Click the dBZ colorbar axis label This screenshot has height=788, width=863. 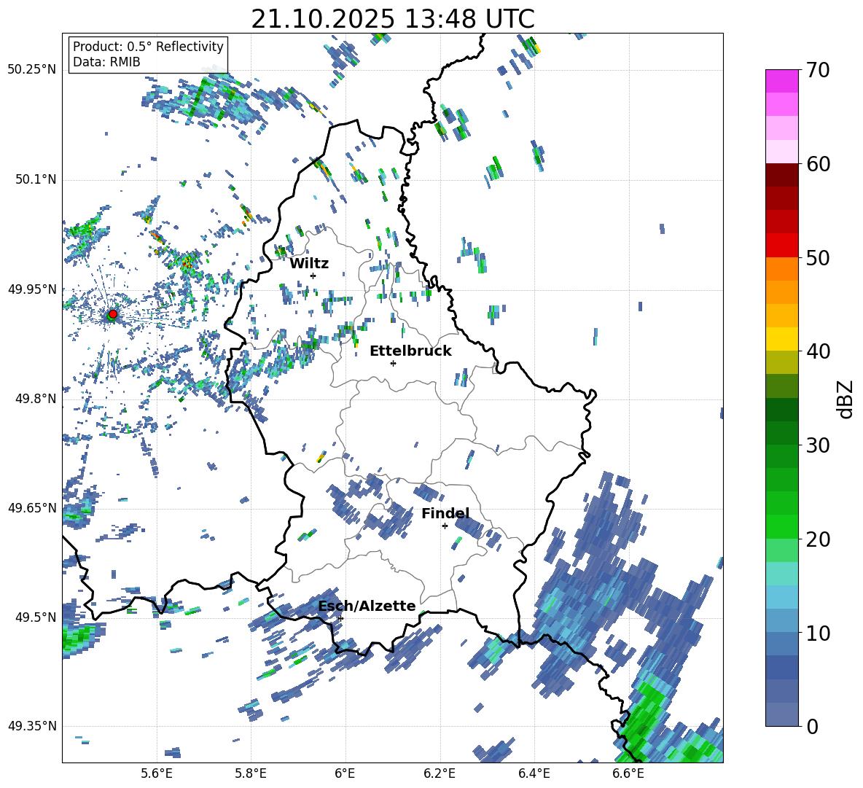(846, 399)
